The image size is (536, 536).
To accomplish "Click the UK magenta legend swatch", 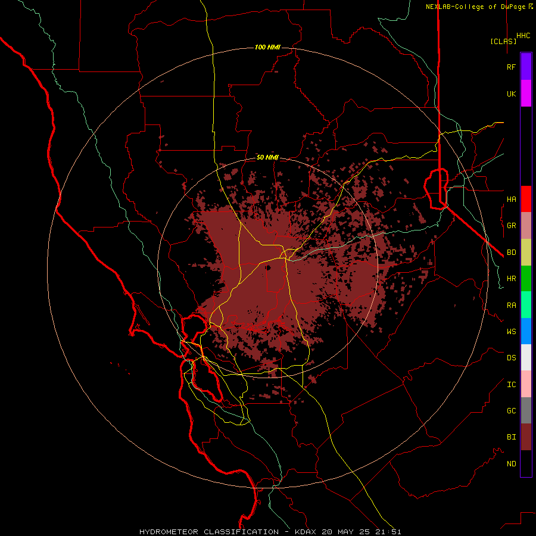I will (526, 94).
